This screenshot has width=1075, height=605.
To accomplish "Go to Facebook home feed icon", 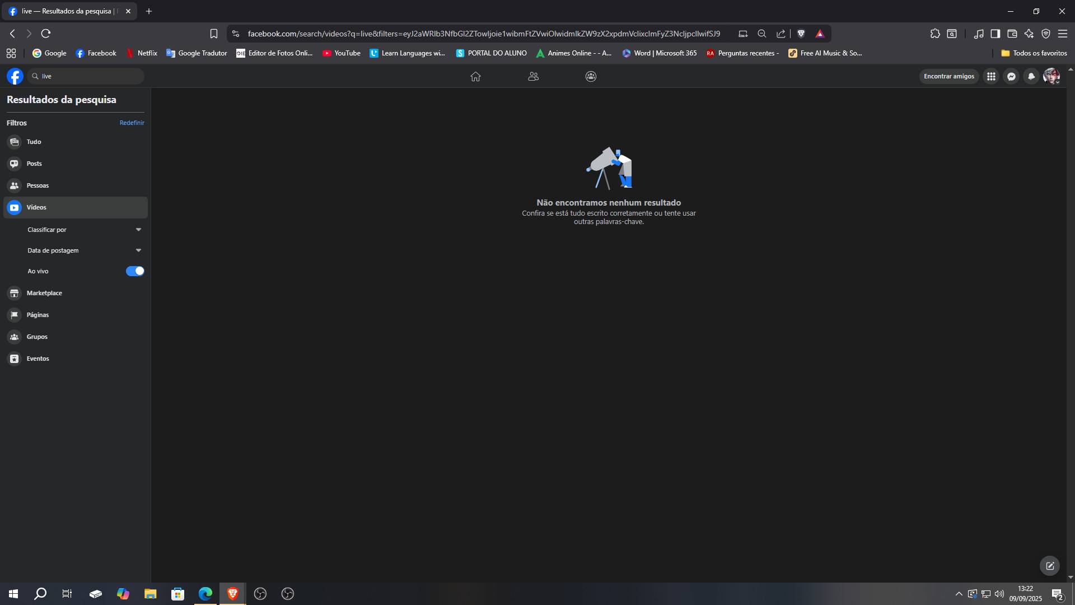I will pos(475,76).
